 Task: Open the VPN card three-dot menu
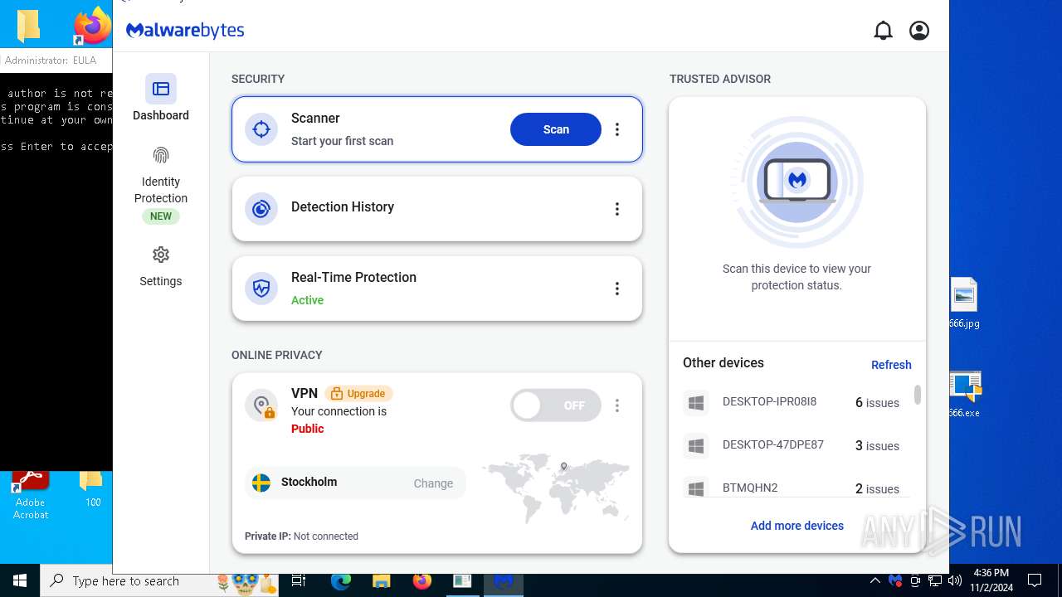coord(617,405)
